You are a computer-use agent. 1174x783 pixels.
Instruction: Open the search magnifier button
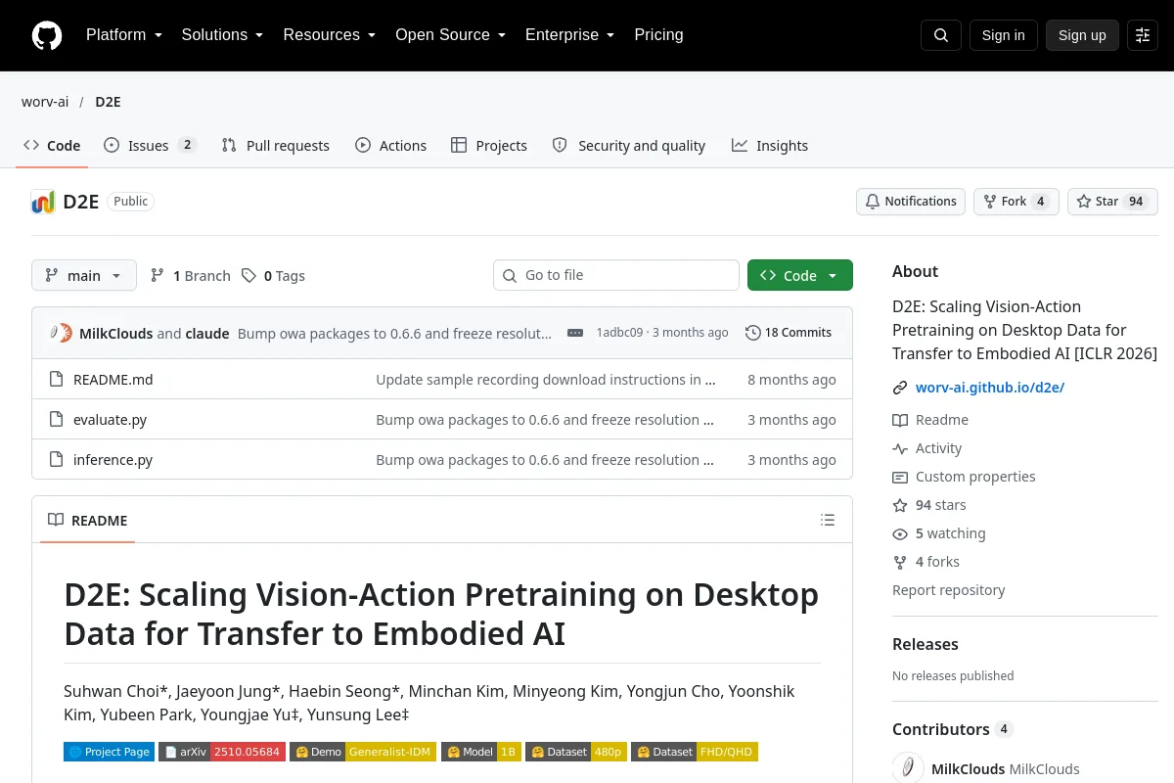pos(941,35)
